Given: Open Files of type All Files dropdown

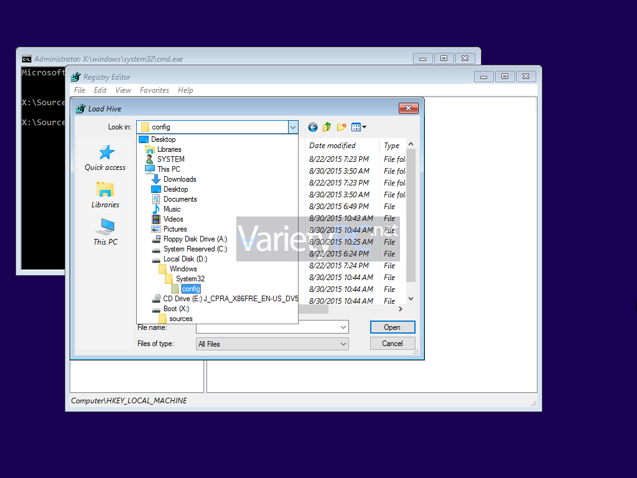Looking at the screenshot, I should (272, 344).
